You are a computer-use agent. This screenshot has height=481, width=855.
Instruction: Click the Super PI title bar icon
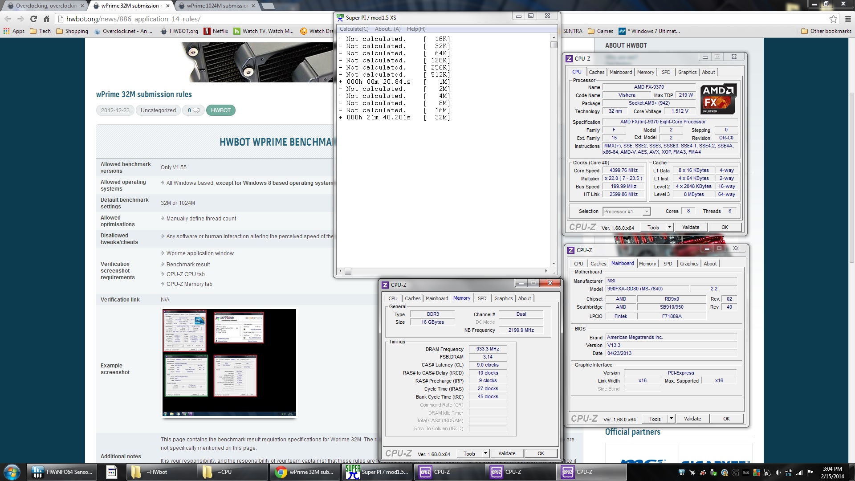pos(340,17)
